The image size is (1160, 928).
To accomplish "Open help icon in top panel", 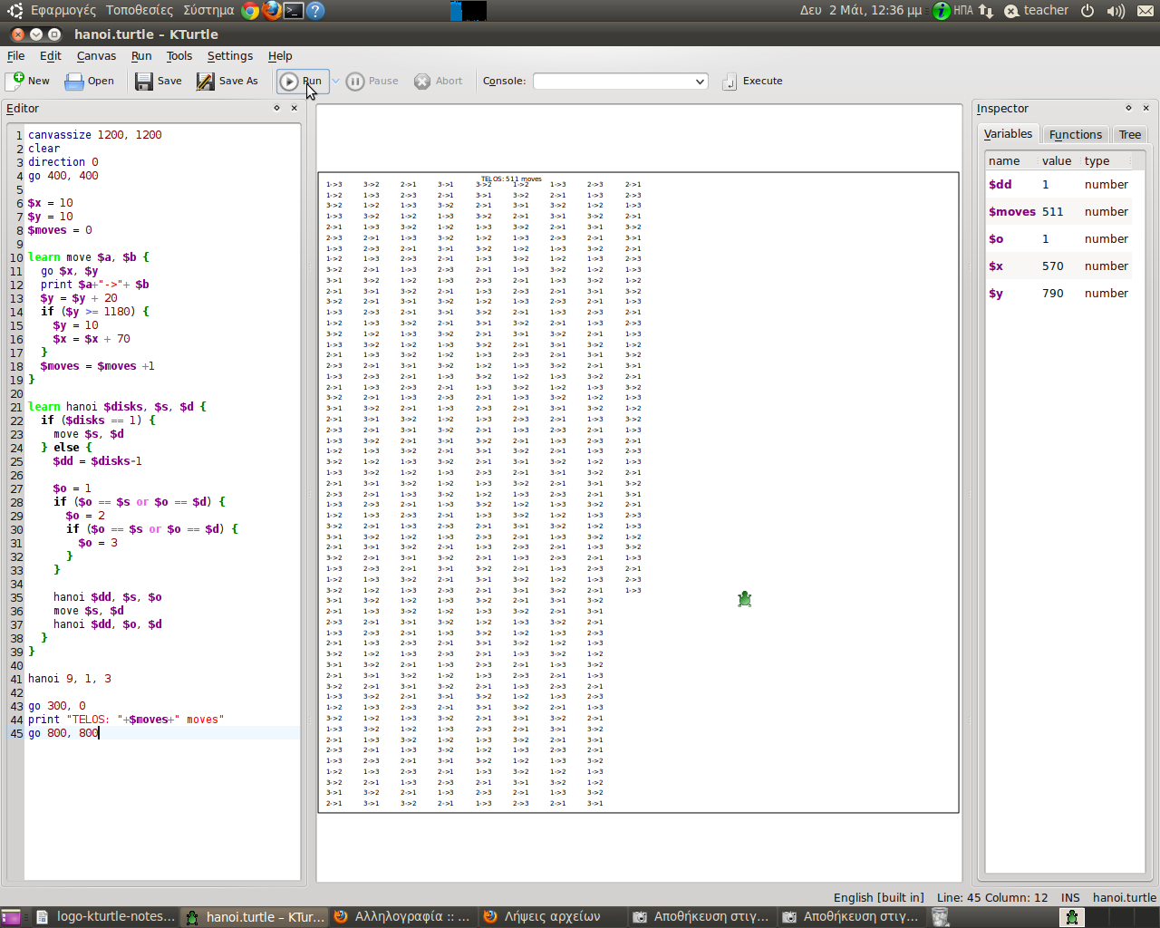I will point(314,10).
